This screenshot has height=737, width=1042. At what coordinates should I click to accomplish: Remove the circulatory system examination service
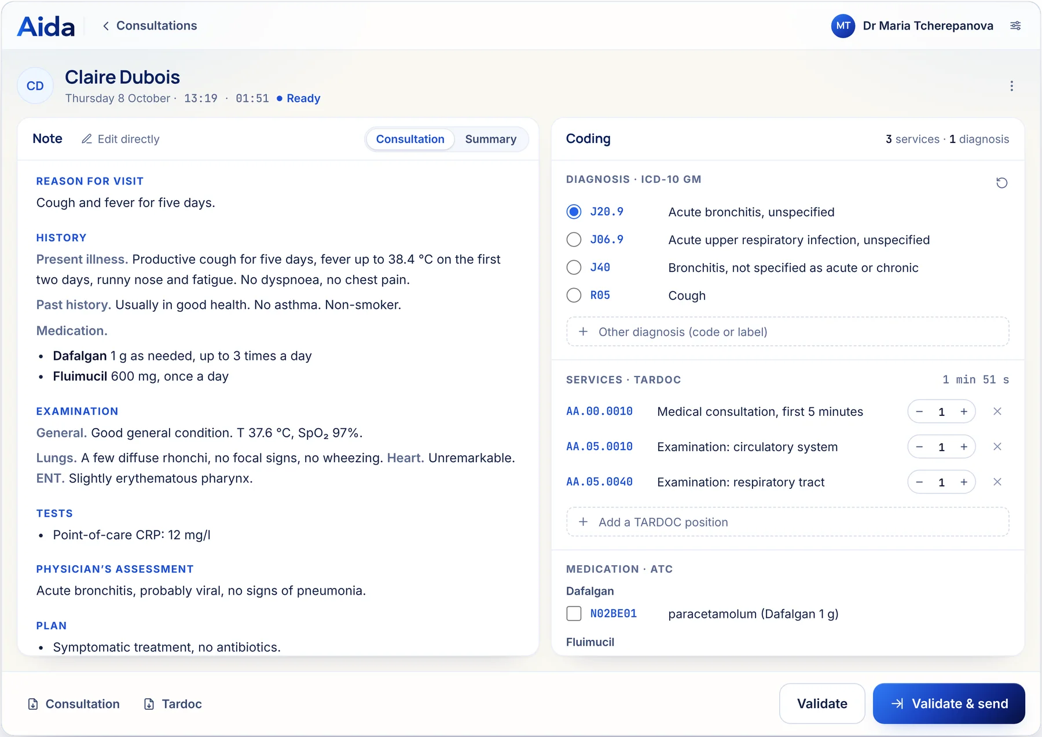[x=997, y=447]
